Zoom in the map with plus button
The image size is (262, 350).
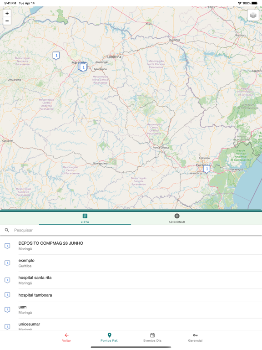[x=7, y=13]
